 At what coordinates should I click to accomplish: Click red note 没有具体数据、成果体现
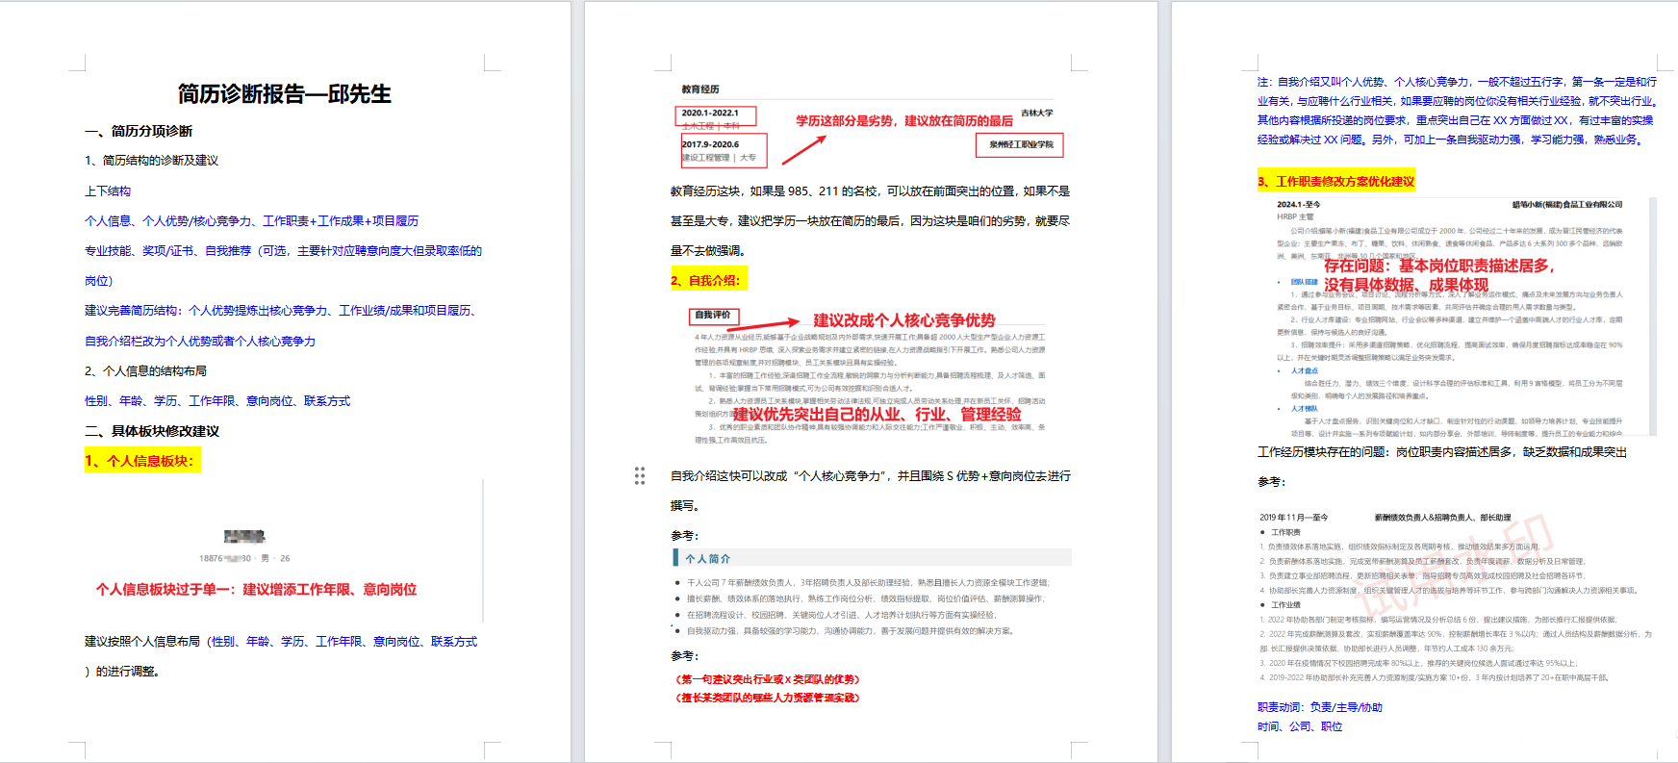tap(1407, 285)
